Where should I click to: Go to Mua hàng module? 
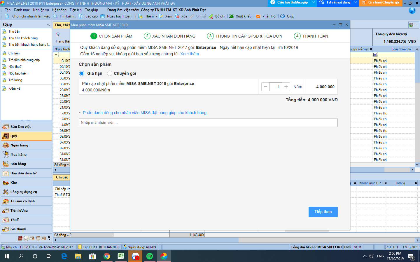[x=27, y=155]
